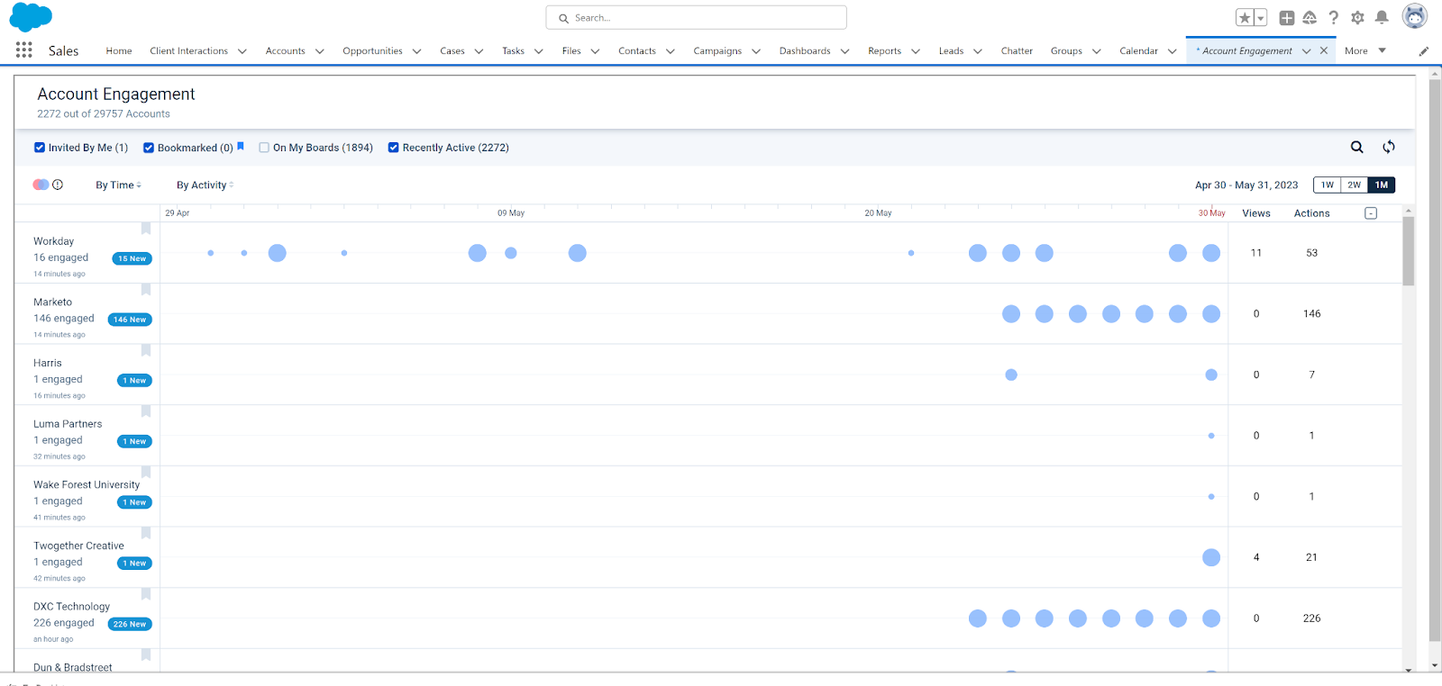Click the pencil edit navigation icon
This screenshot has width=1442, height=686.
click(1424, 51)
